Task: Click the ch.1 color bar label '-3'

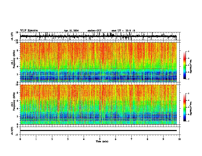Action: click(x=188, y=51)
